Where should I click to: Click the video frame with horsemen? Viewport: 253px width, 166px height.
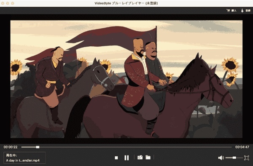126,79
